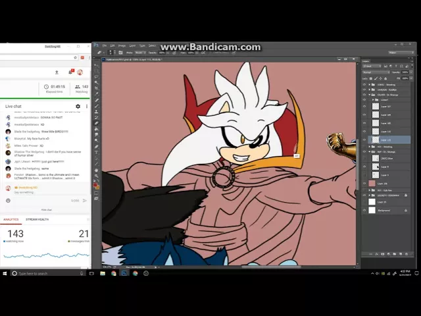421x316 pixels.
Task: Collapse the SILVER - Dr. Strange group
Action: pos(370,95)
